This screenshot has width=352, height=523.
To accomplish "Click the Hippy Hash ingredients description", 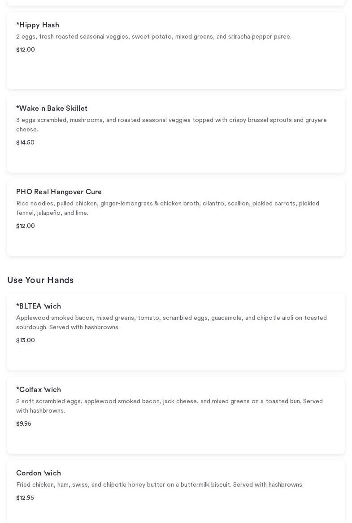I will click(x=154, y=37).
